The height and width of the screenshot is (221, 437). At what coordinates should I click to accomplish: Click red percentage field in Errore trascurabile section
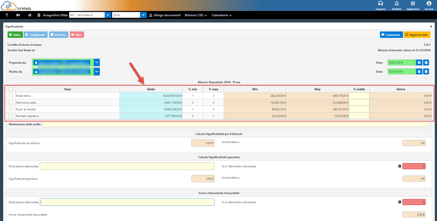click(414, 202)
